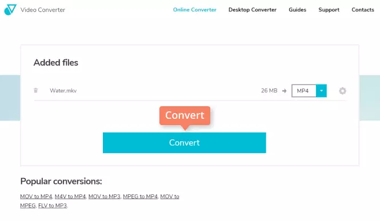The height and width of the screenshot is (221, 380).
Task: Delete Water.mkv using the trash icon
Action: click(x=36, y=90)
